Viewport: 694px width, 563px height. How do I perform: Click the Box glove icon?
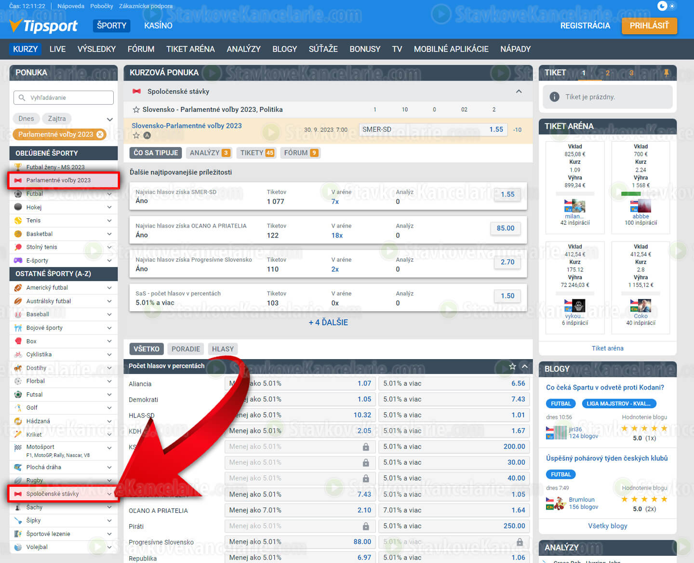click(x=18, y=341)
